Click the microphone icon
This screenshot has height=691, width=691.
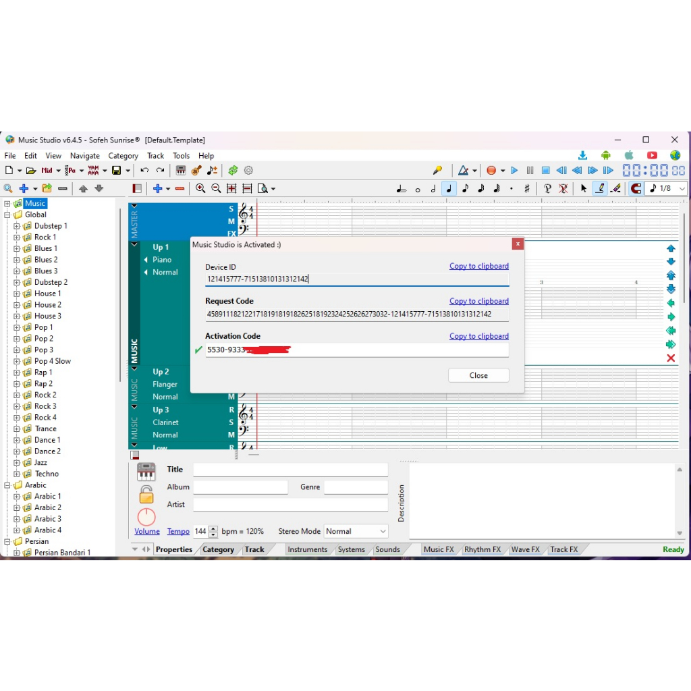[437, 171]
